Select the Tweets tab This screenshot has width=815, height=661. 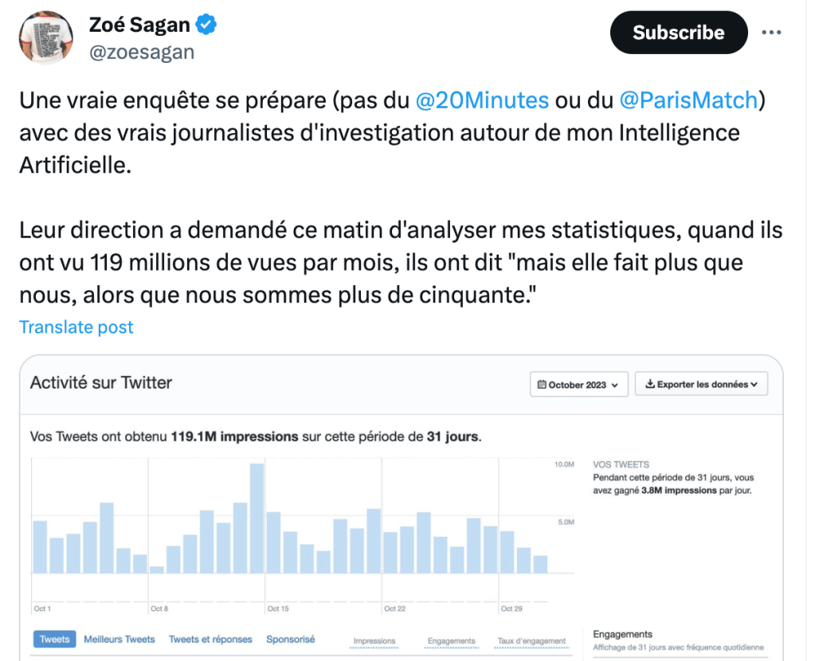pyautogui.click(x=54, y=639)
